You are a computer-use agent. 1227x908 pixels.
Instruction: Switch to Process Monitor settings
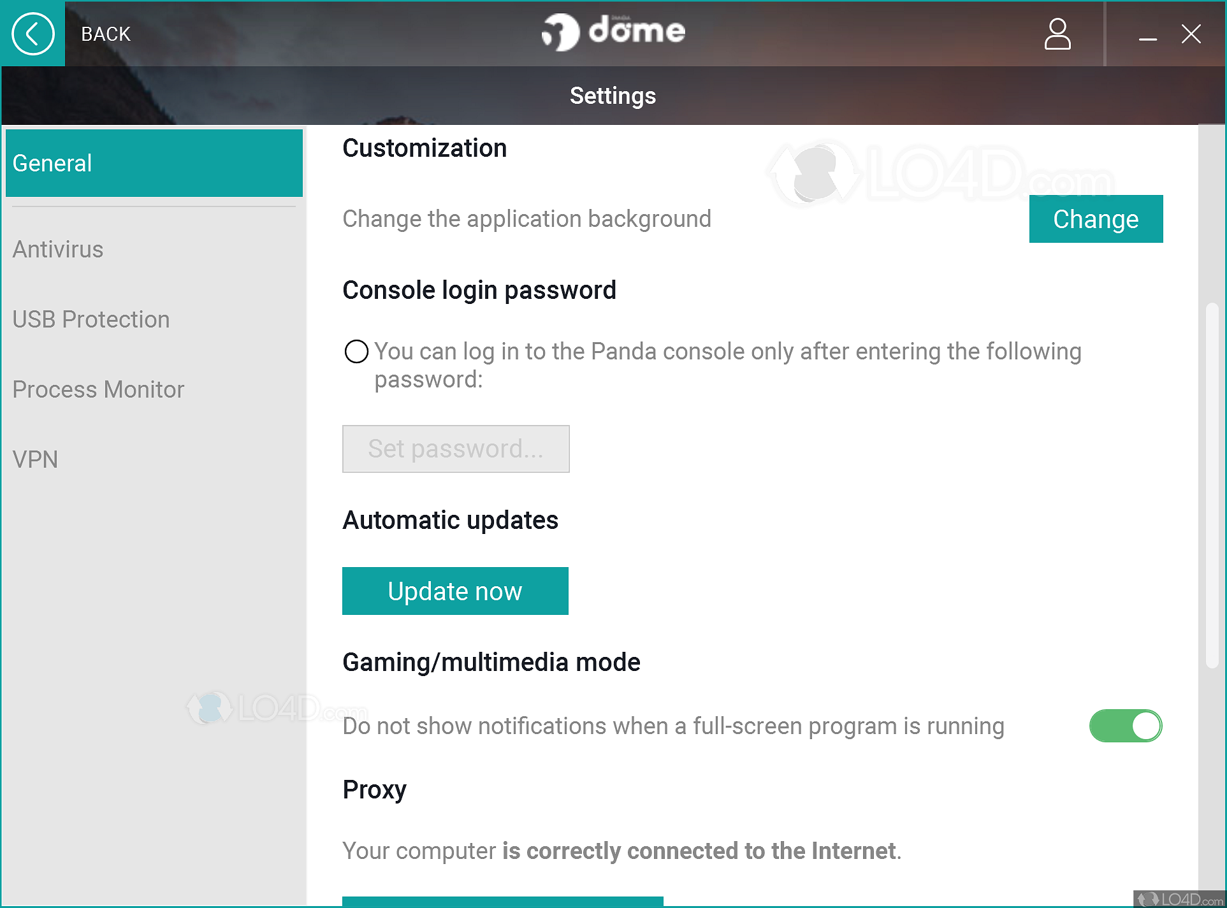[x=98, y=389]
